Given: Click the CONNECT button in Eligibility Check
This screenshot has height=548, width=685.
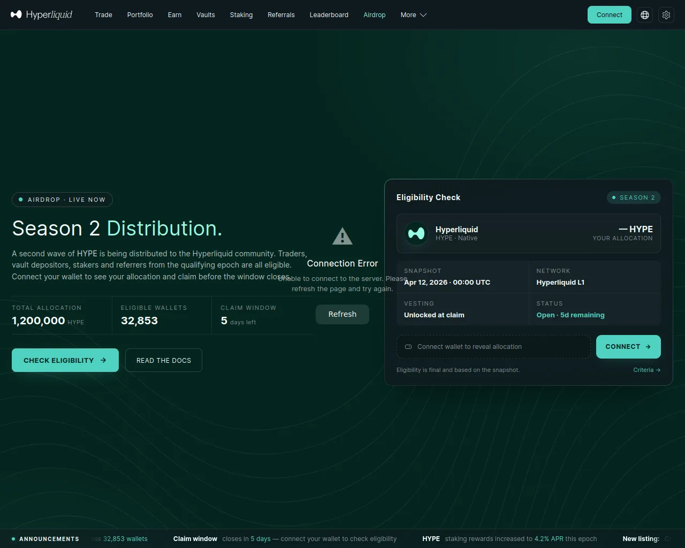Looking at the screenshot, I should pos(628,347).
